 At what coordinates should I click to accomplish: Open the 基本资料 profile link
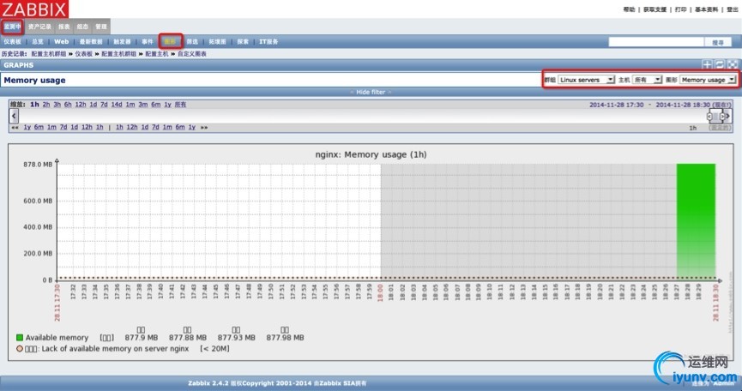pyautogui.click(x=707, y=9)
